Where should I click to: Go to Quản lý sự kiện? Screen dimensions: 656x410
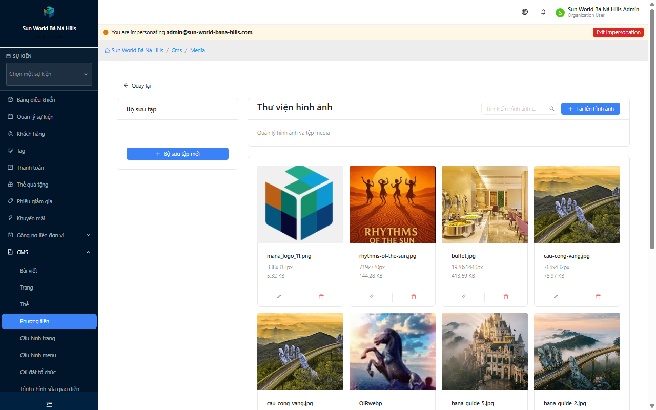coord(49,117)
